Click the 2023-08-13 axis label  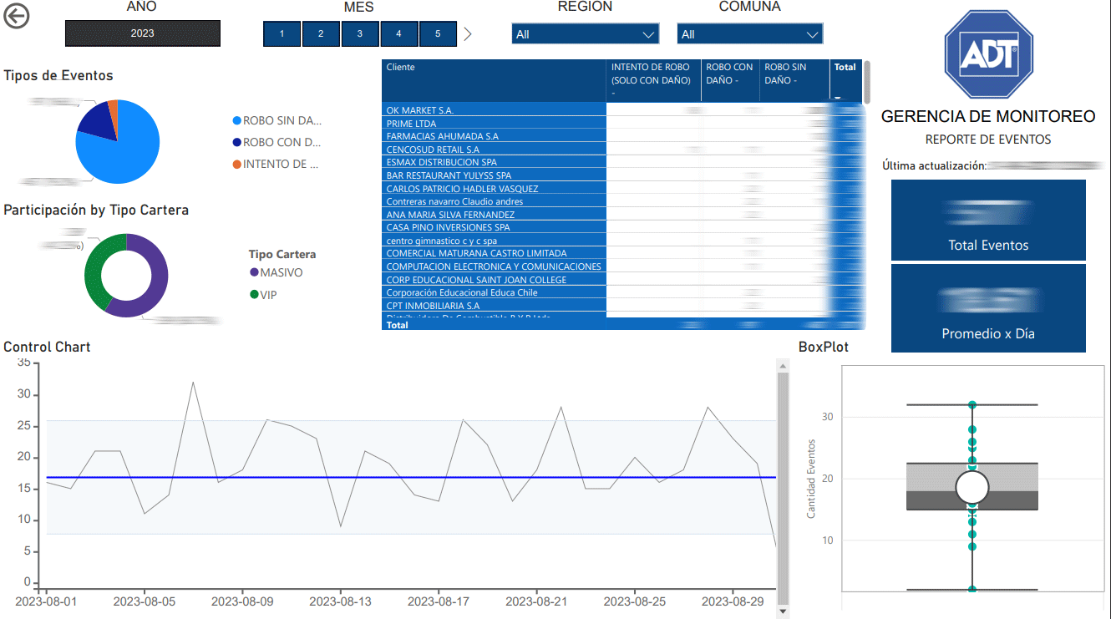coord(341,601)
